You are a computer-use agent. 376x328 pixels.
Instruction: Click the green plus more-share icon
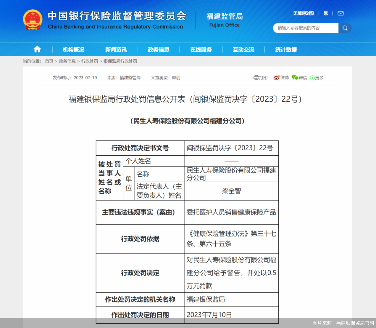click(x=312, y=78)
